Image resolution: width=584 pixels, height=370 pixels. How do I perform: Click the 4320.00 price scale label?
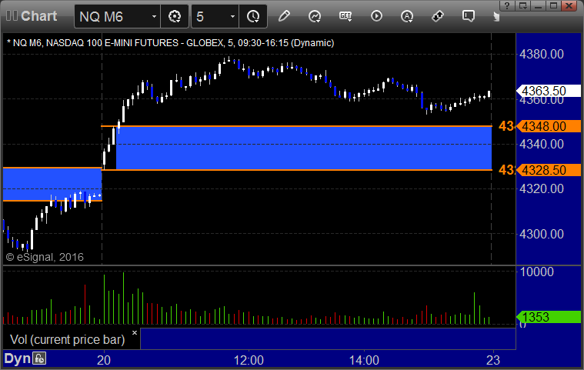click(x=542, y=188)
